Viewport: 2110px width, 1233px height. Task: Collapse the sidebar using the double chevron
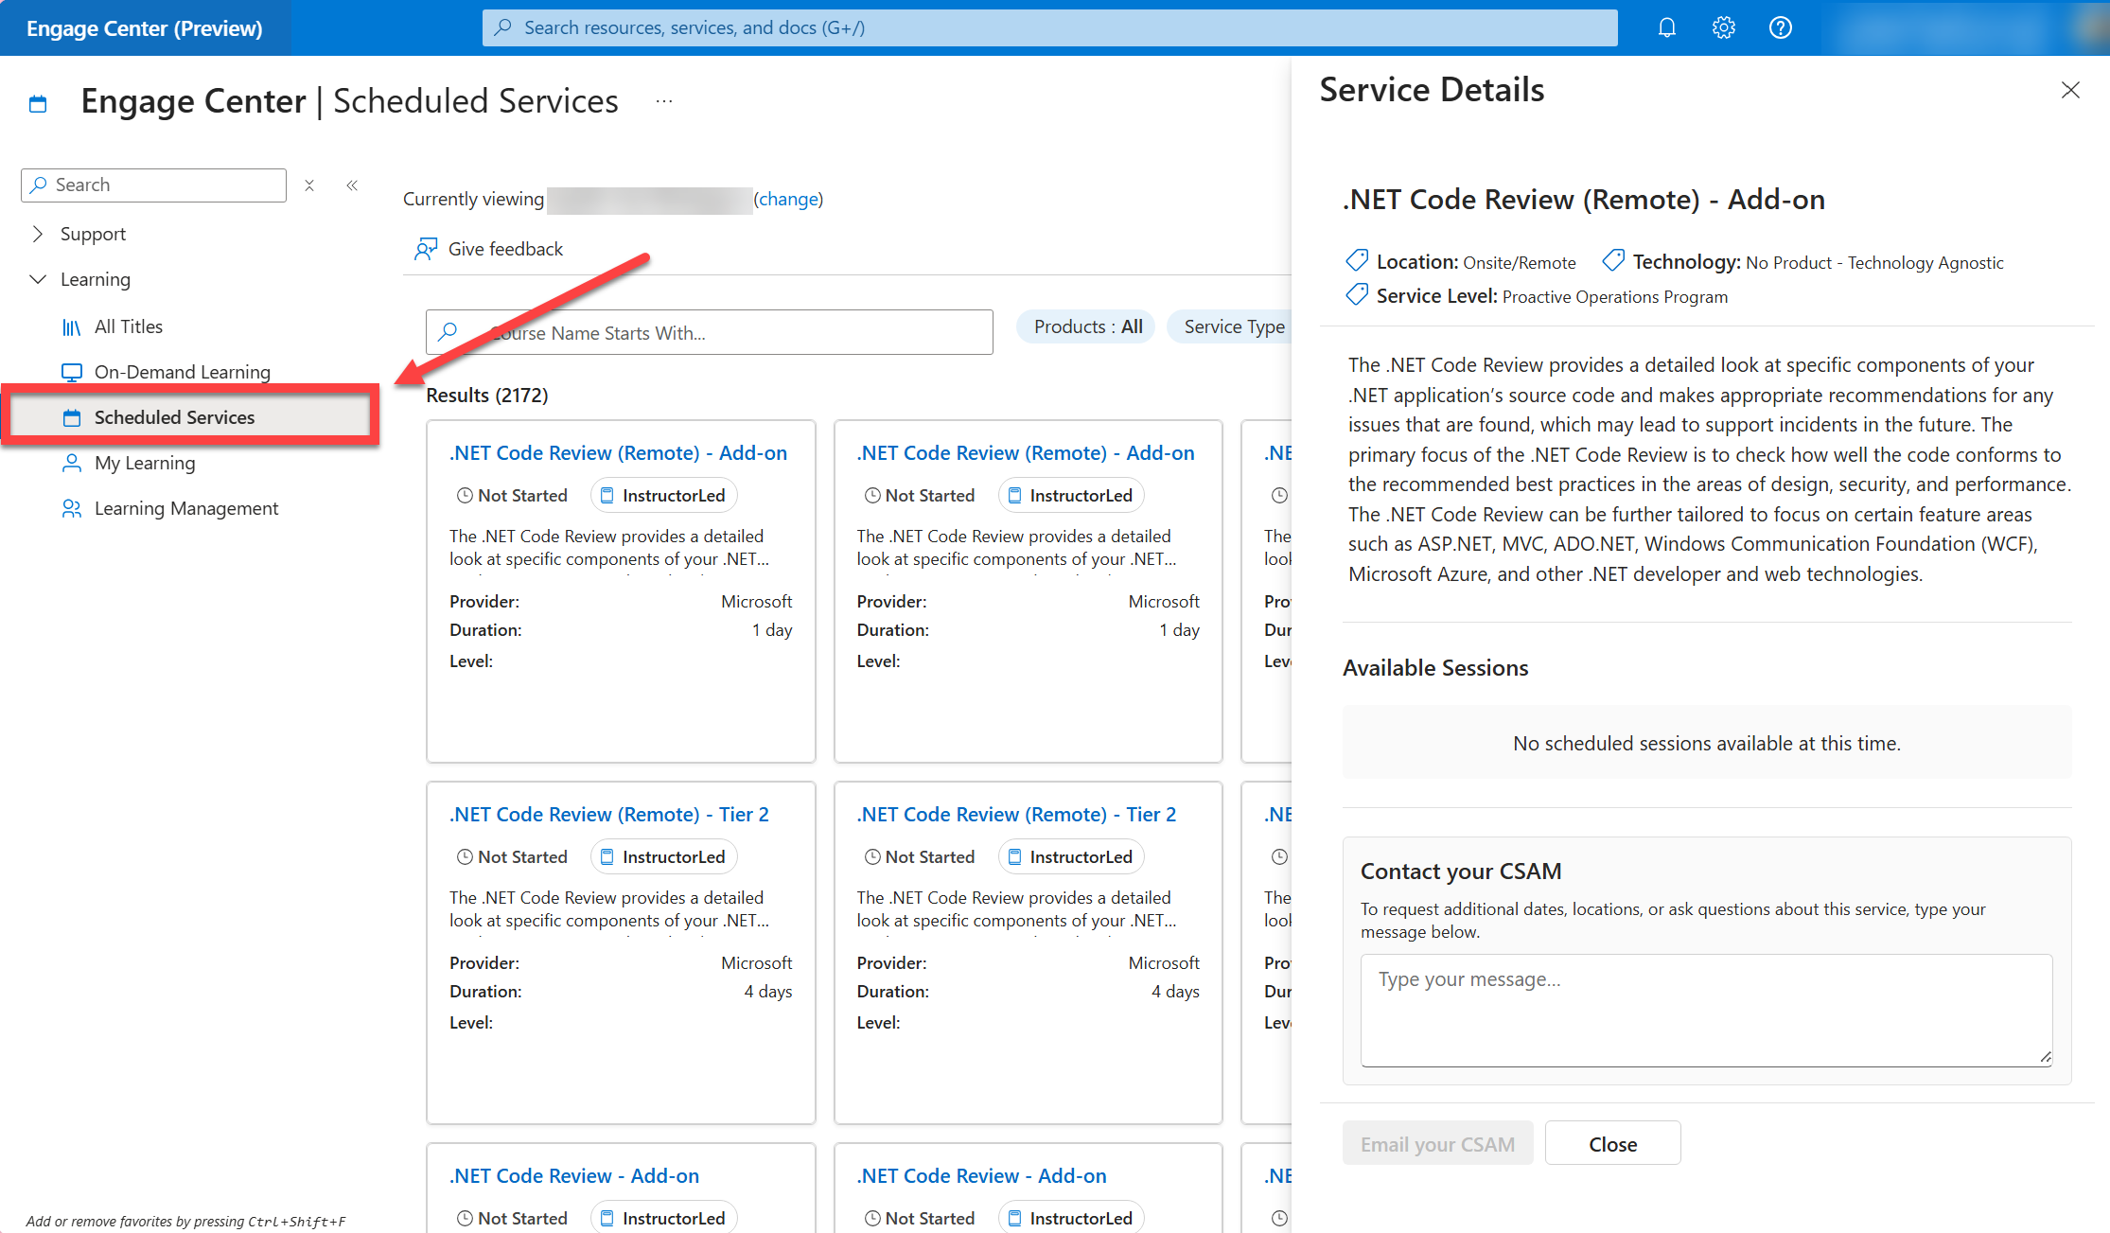[352, 185]
